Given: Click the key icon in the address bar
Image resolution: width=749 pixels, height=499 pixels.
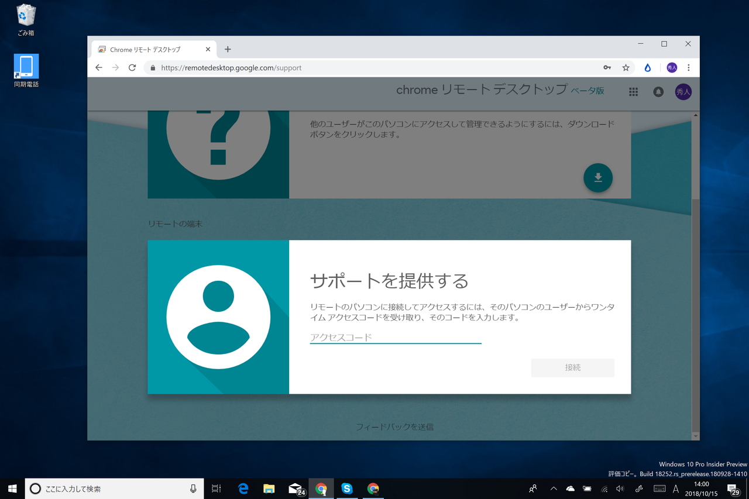Looking at the screenshot, I should click(x=607, y=67).
